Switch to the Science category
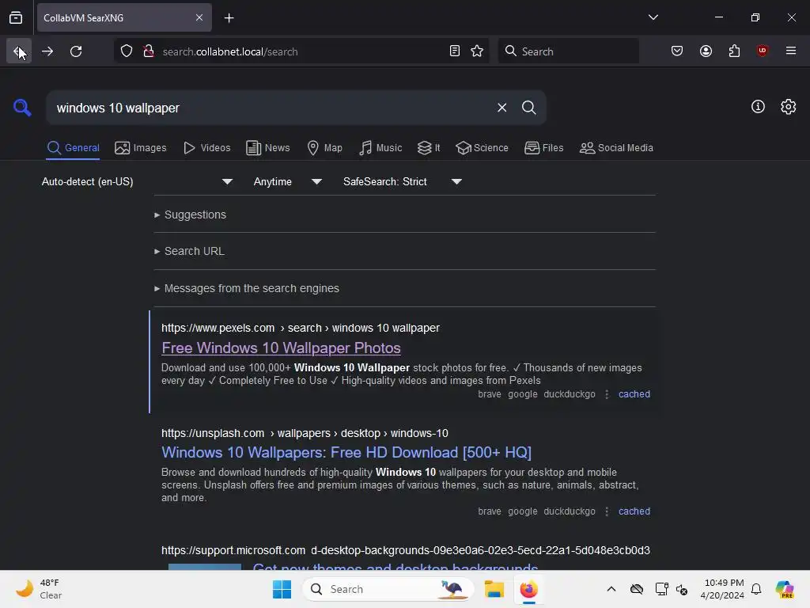 pos(482,148)
